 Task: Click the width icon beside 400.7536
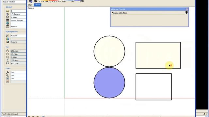coord(8,63)
